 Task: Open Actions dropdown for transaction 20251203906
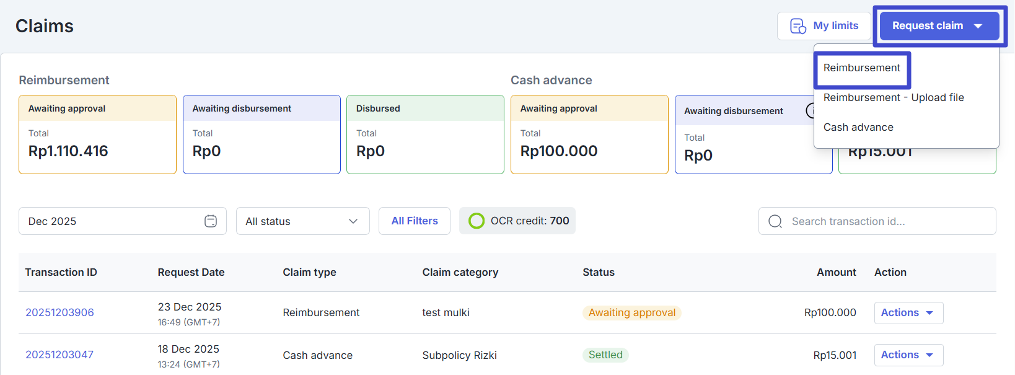908,313
